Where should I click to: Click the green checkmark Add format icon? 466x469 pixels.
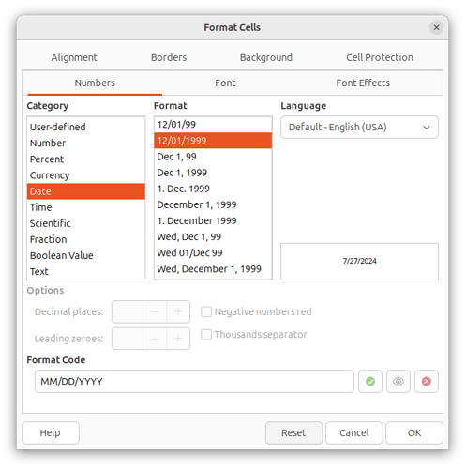point(370,381)
